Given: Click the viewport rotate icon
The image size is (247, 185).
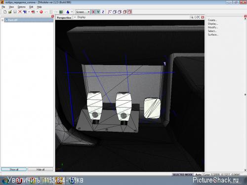Looking at the screenshot, I should [x=196, y=17].
